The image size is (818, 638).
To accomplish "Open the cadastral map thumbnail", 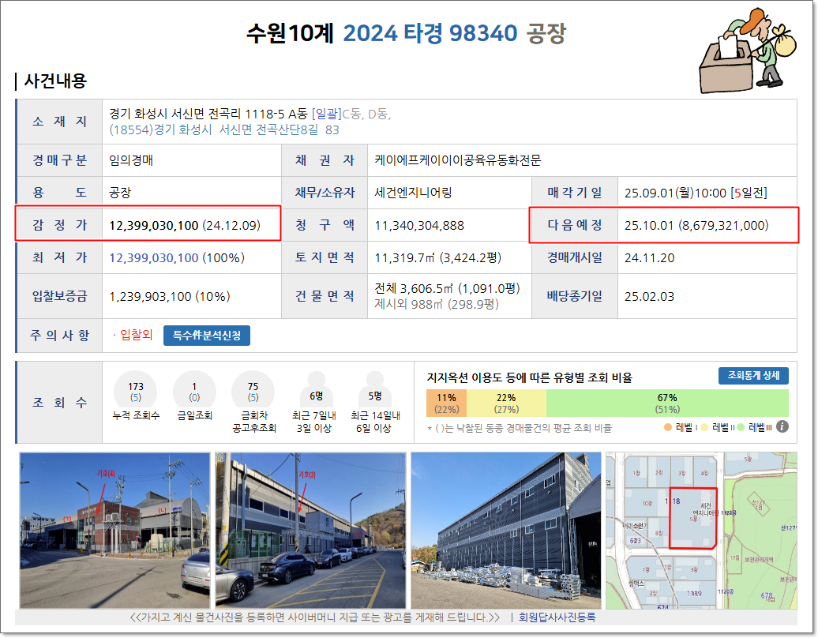I will tap(701, 530).
